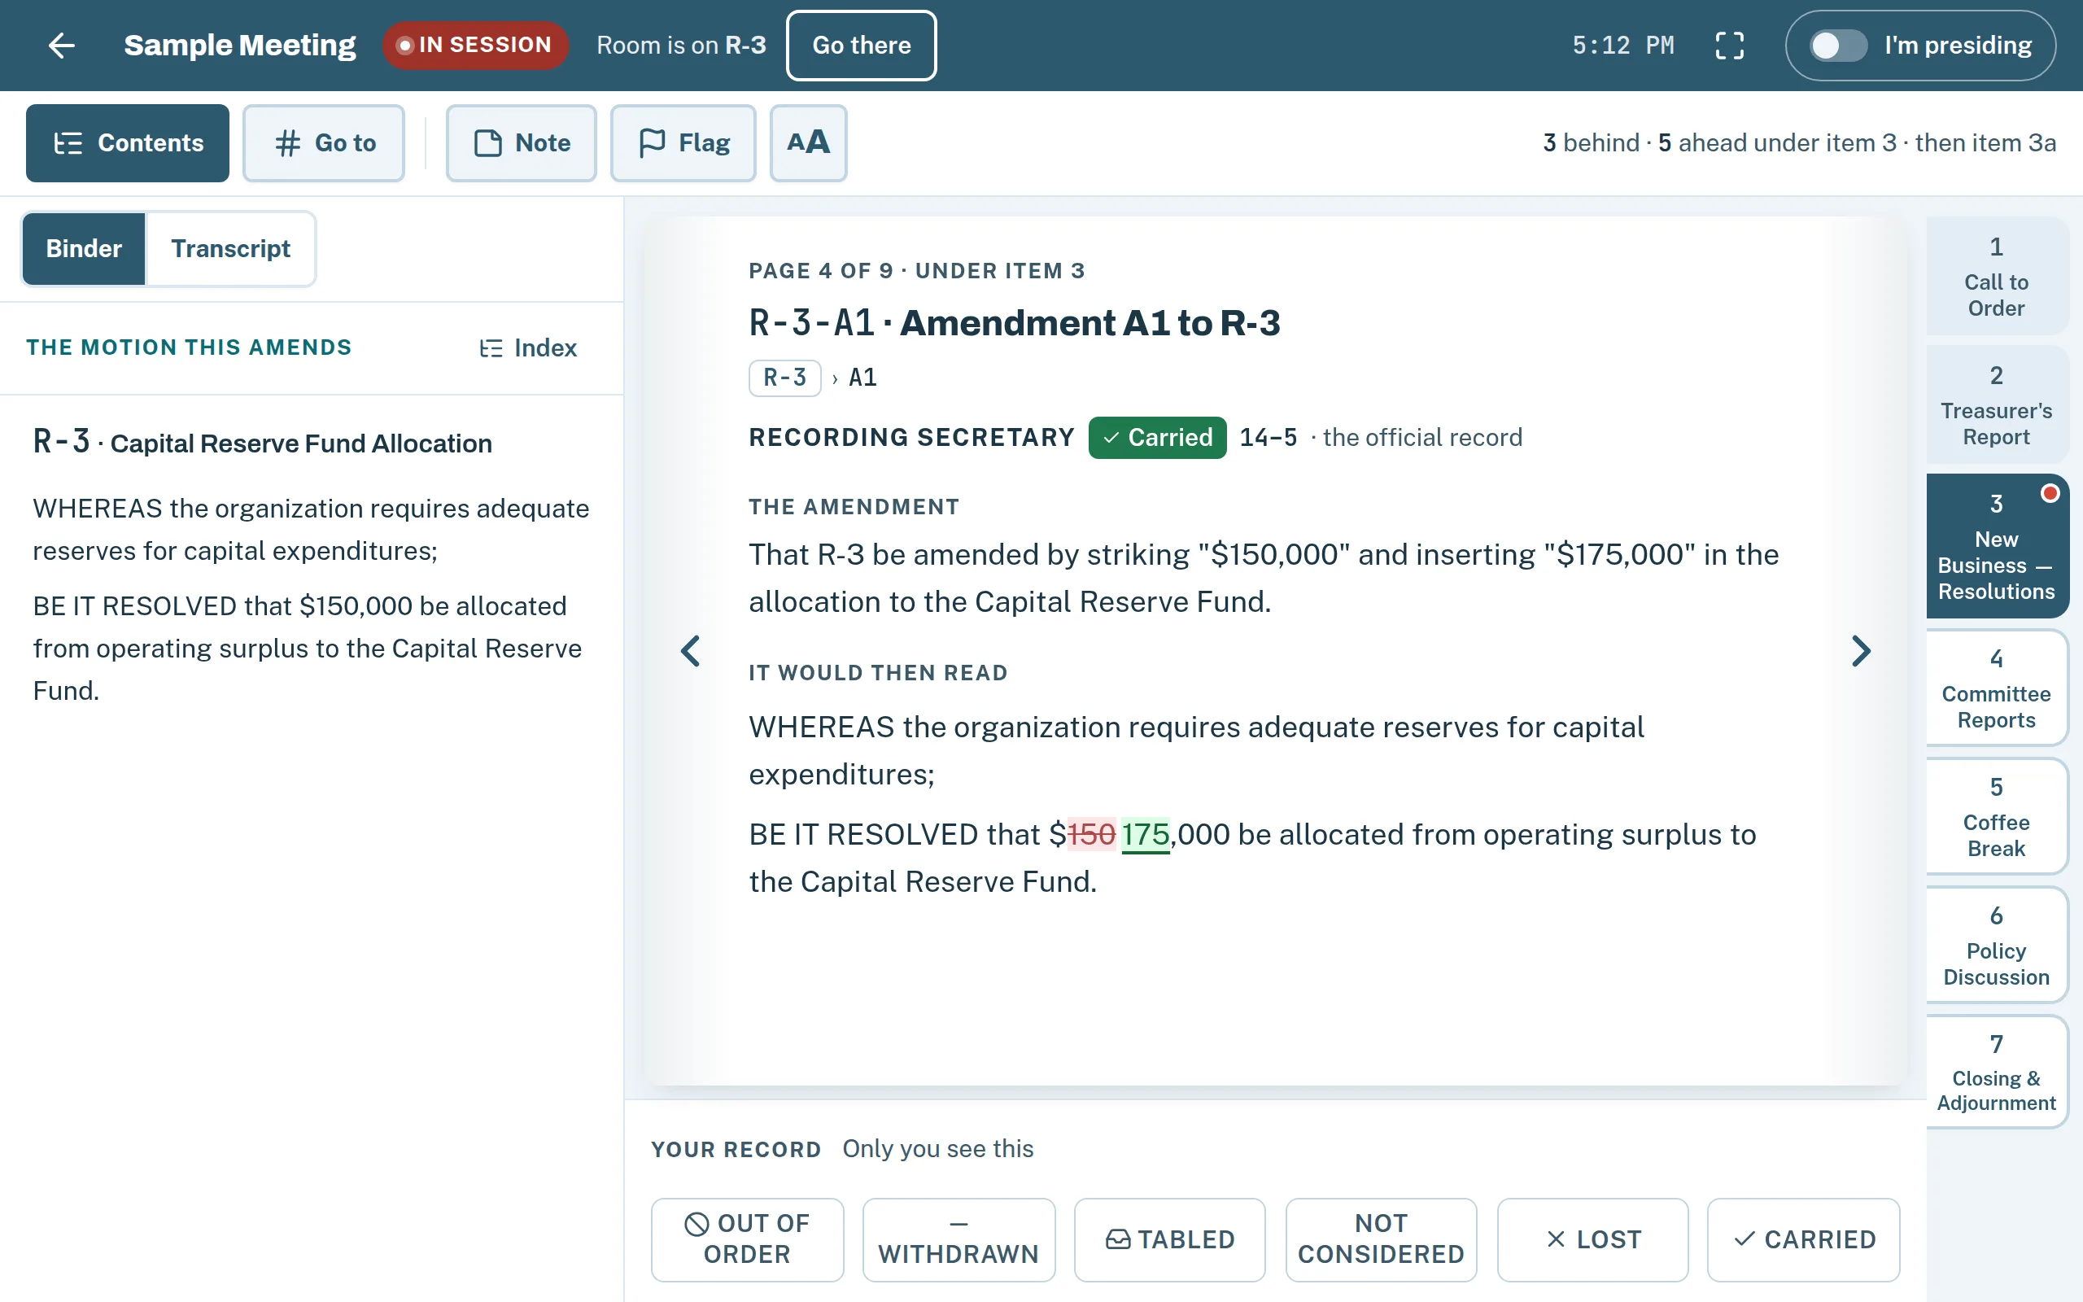Jump to agenda item 6 Policy Discussion
The image size is (2083, 1302).
click(x=1996, y=945)
